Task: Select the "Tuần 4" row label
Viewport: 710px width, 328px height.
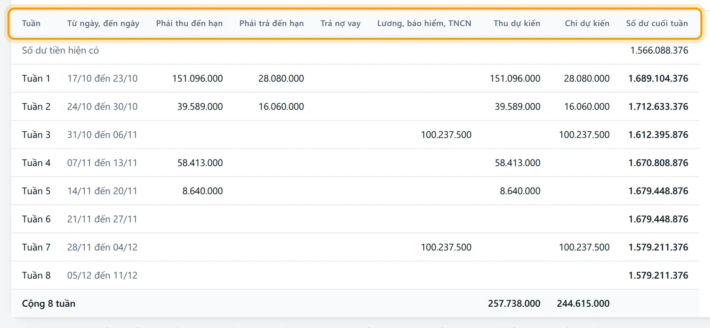Action: [36, 163]
